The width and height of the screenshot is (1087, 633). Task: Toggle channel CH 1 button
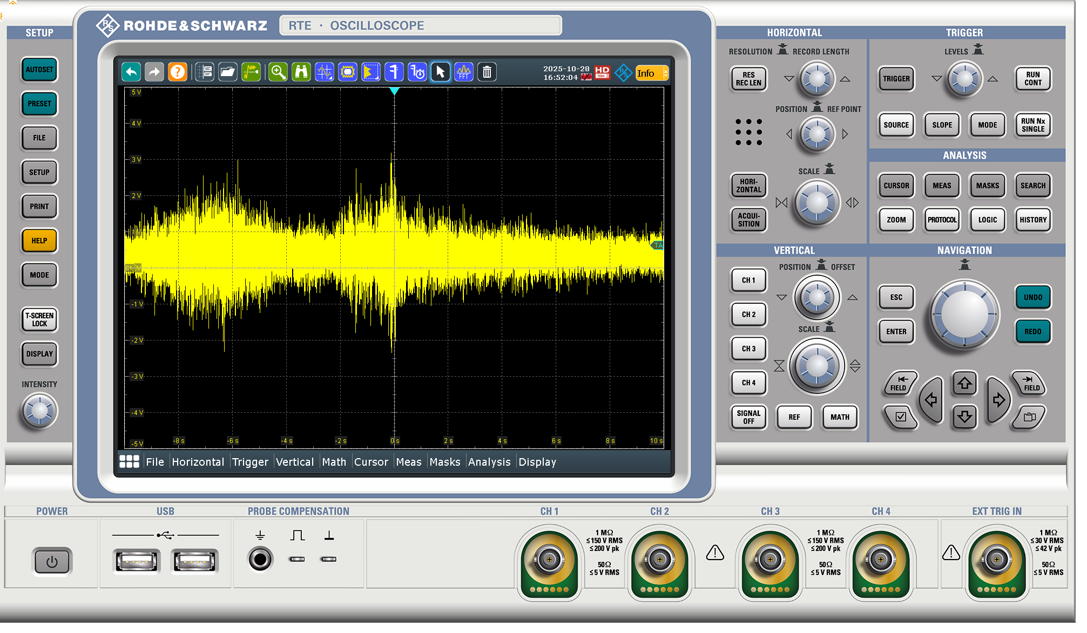tap(748, 280)
